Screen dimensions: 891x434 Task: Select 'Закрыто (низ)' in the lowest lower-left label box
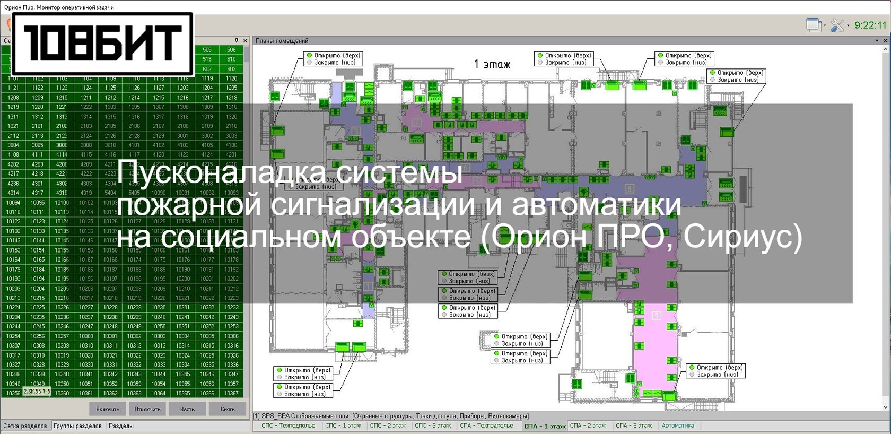[x=305, y=394]
